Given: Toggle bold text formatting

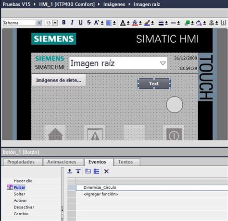Looking at the screenshot, I should coord(64,23).
